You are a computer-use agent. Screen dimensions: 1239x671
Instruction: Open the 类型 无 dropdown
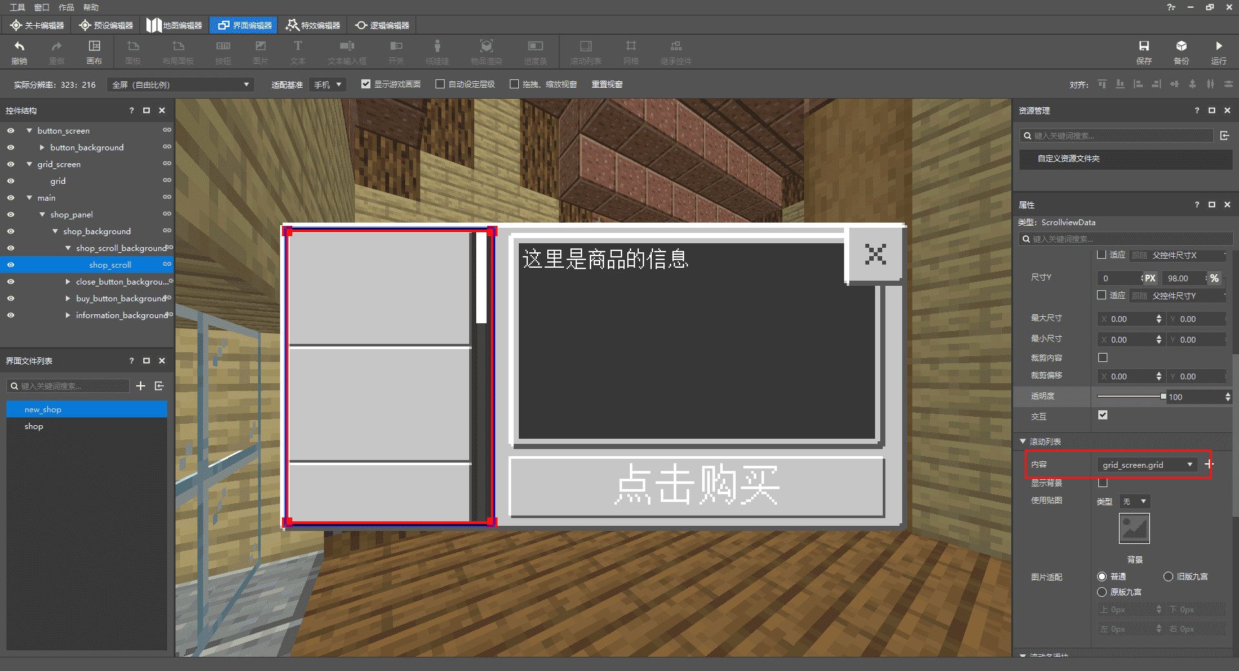click(1135, 501)
